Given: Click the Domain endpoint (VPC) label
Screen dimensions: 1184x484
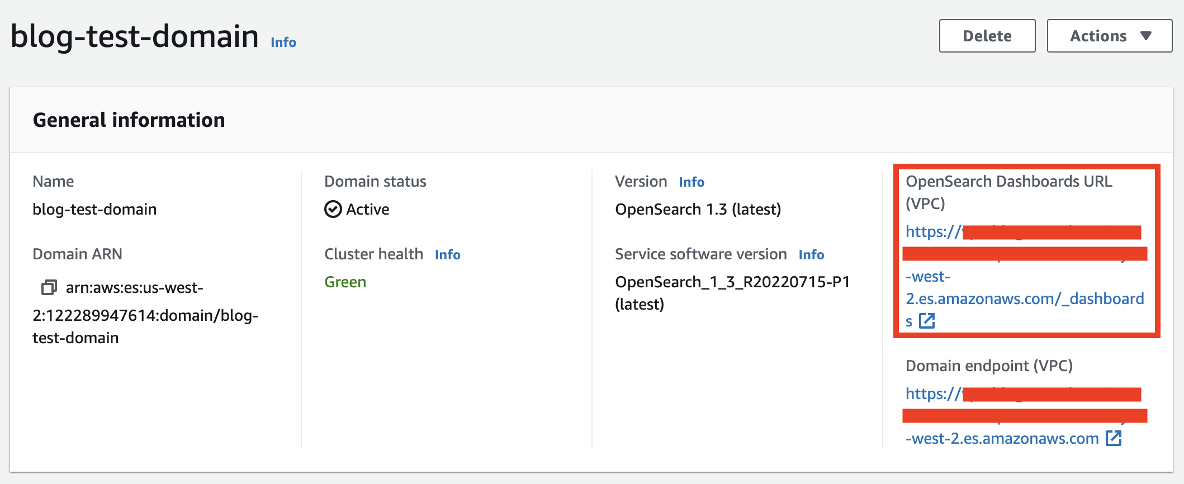Looking at the screenshot, I should [989, 366].
